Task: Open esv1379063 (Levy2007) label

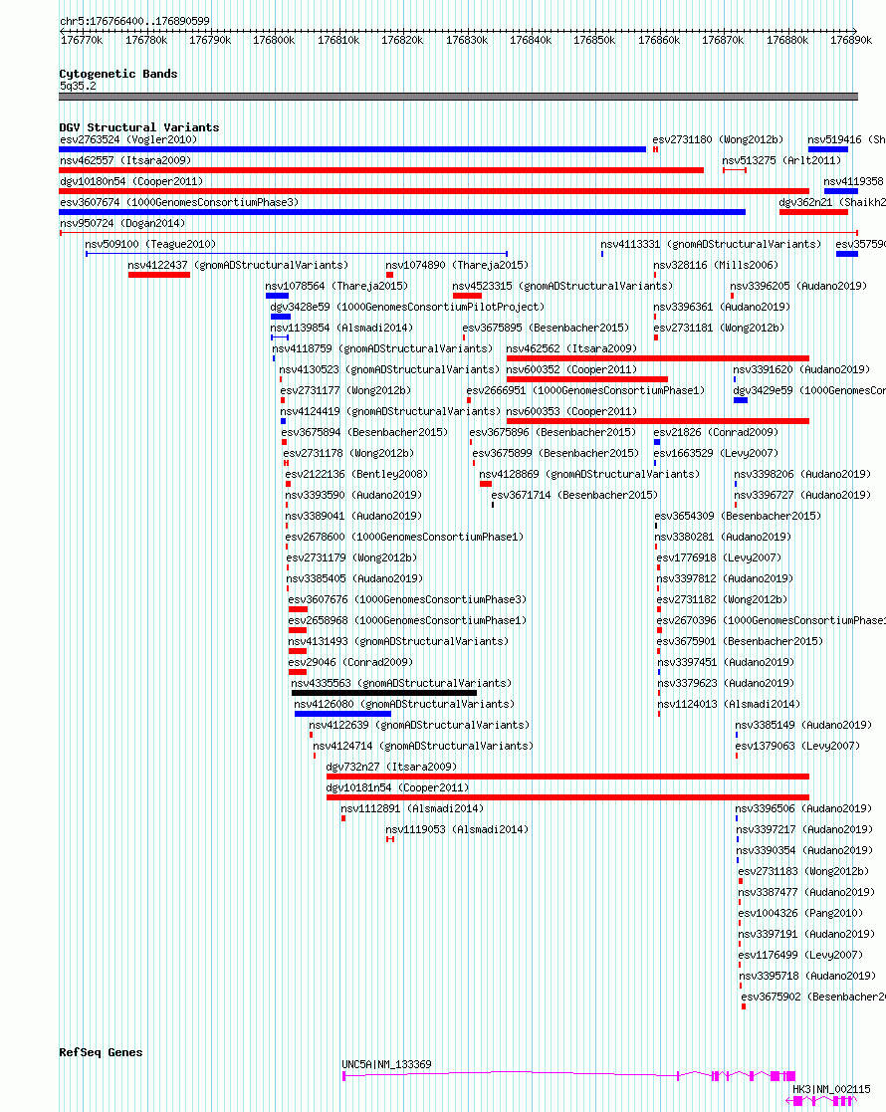Action: [x=797, y=746]
